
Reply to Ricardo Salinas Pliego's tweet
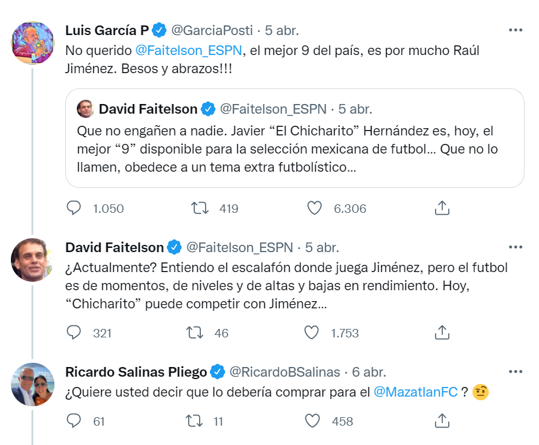coord(74,420)
